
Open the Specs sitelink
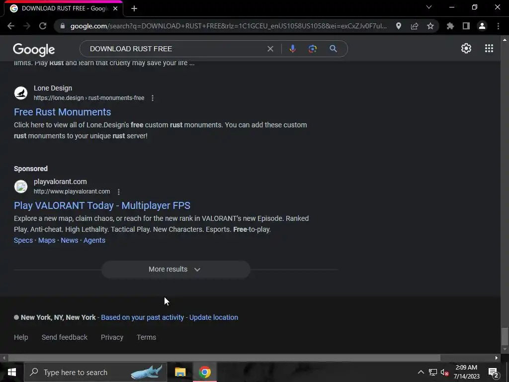click(23, 240)
